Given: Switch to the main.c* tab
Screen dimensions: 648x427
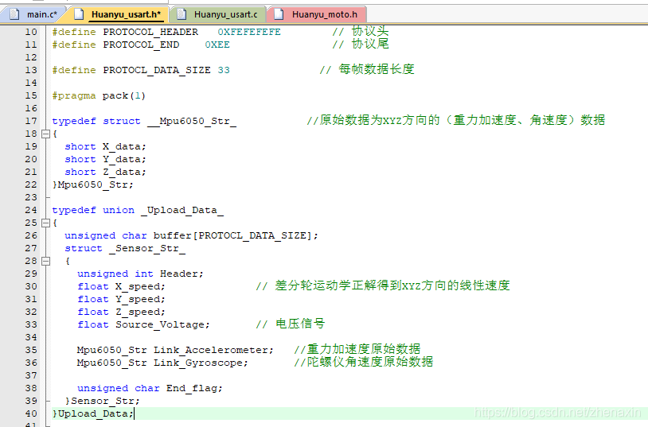Looking at the screenshot, I should [34, 14].
